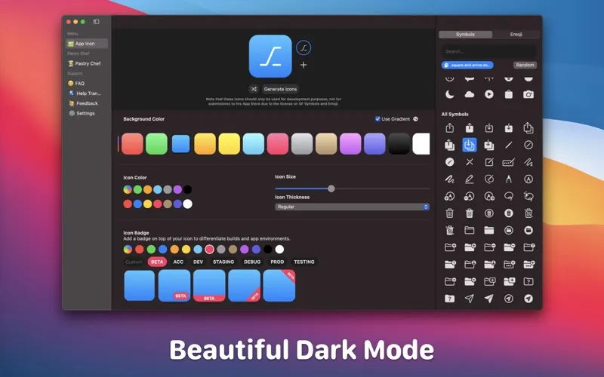Select the lasso with sparkles symbol

[x=528, y=196]
